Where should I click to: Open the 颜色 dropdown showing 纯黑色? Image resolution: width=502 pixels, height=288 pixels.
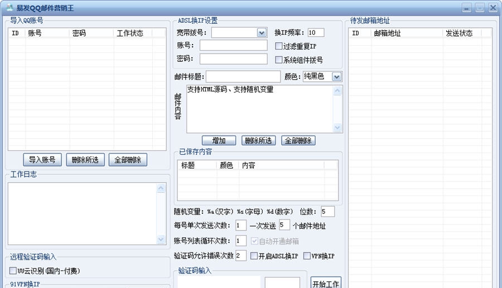pyautogui.click(x=336, y=77)
